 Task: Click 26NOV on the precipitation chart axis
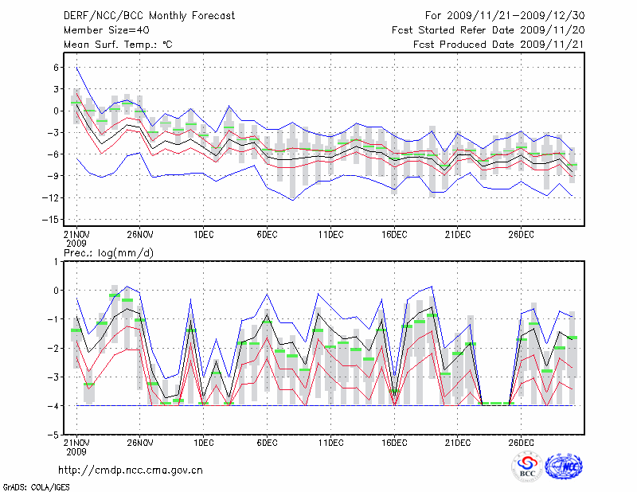pyautogui.click(x=139, y=442)
